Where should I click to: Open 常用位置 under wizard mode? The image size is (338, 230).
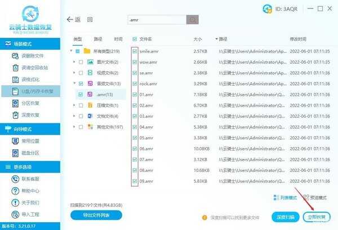[x=26, y=141]
